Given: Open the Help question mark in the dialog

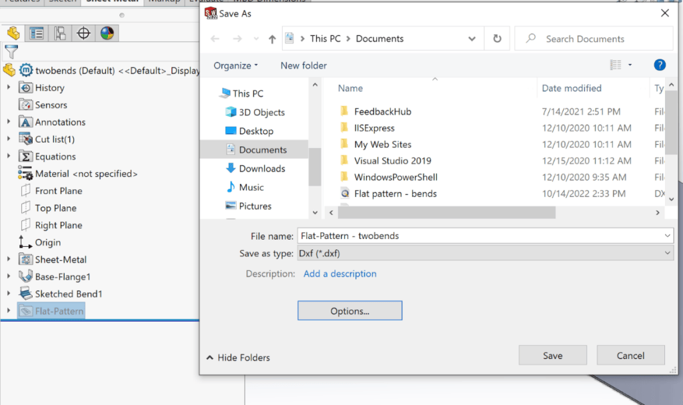Looking at the screenshot, I should tap(660, 65).
